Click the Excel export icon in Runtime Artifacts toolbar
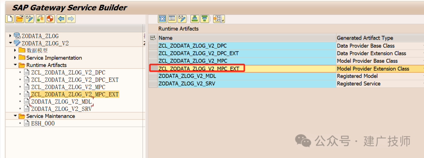424x158 pixels. pyautogui.click(x=162, y=19)
